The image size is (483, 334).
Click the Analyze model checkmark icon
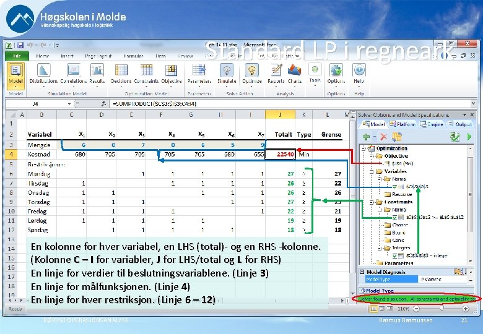pos(455,137)
